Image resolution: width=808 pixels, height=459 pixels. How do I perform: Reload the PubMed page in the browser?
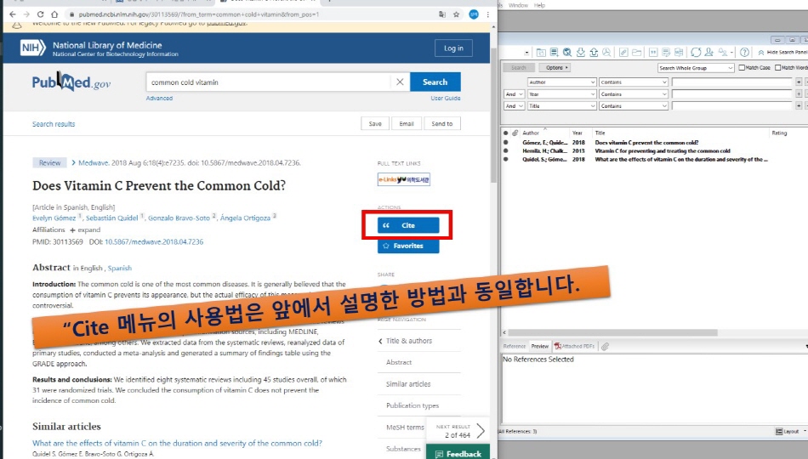(40, 14)
